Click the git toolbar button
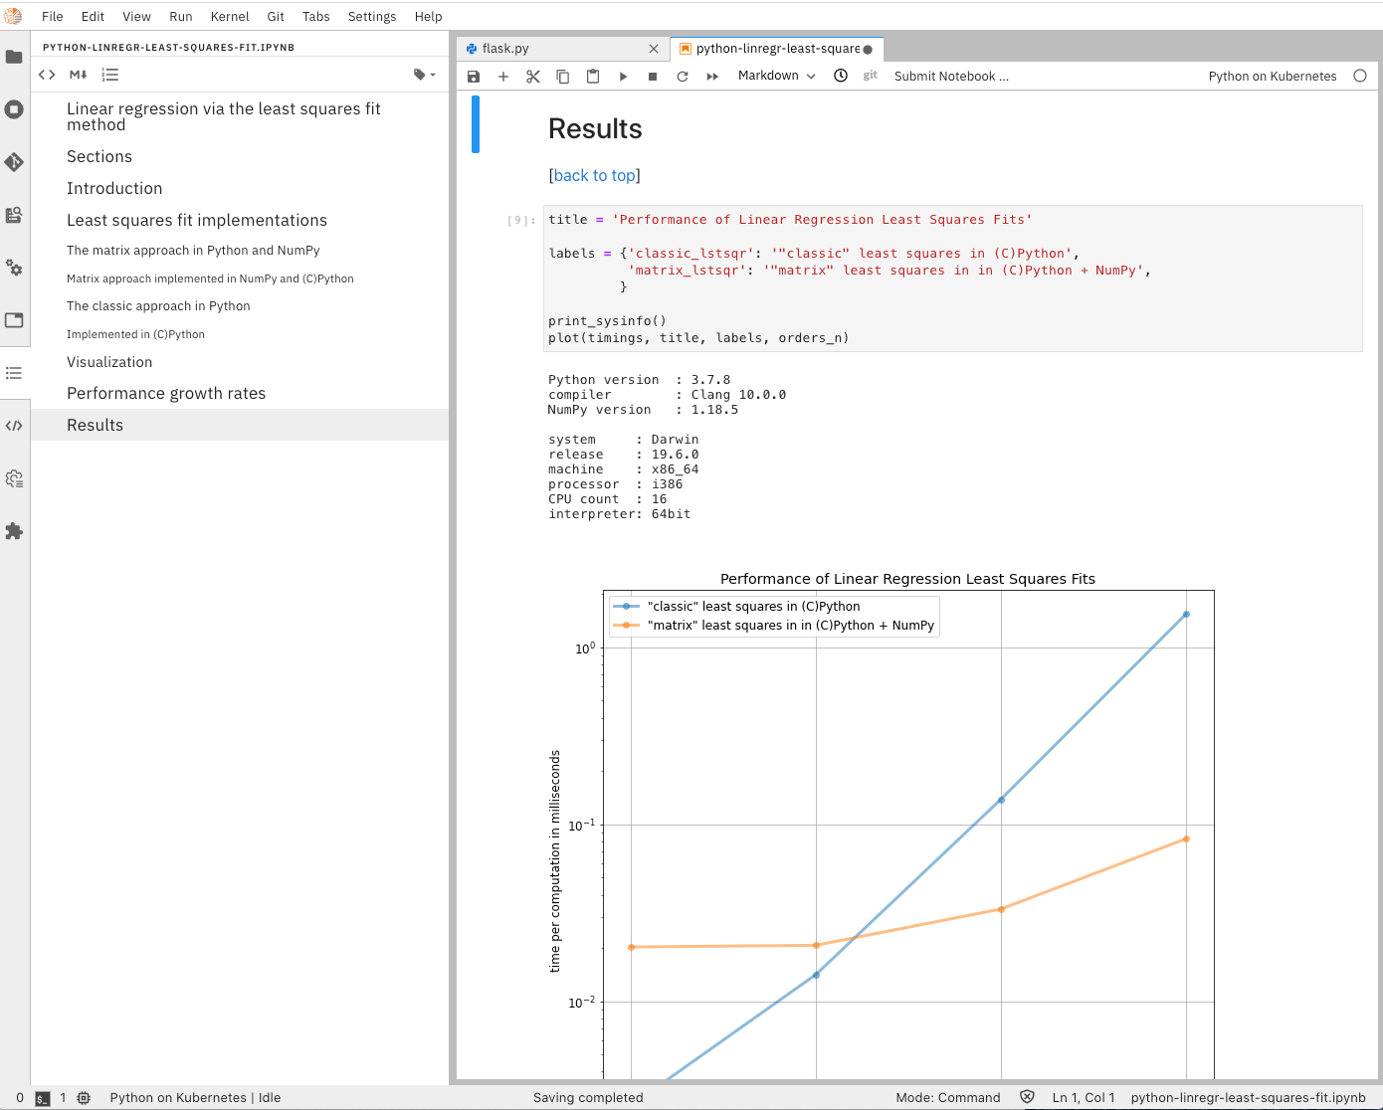The height and width of the screenshot is (1110, 1383). click(871, 76)
